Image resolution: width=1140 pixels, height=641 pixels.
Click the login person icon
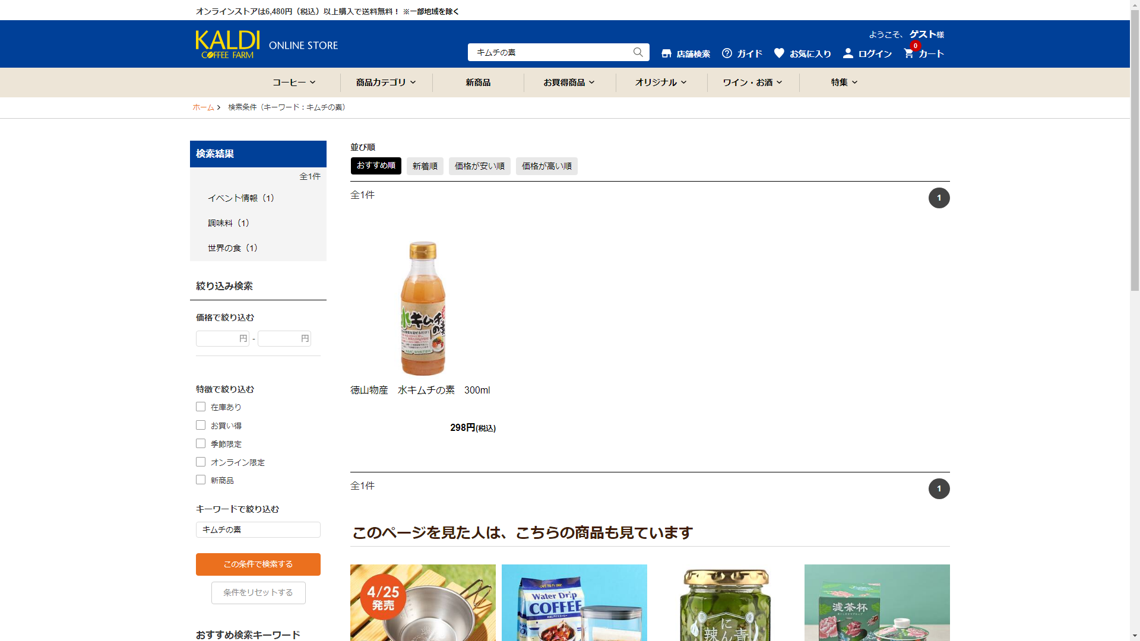tap(848, 53)
